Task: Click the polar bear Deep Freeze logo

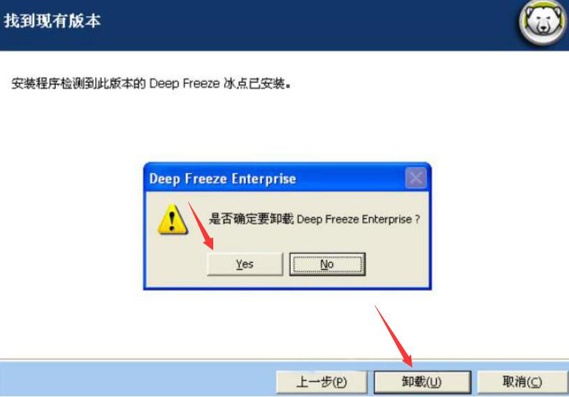Action: (x=542, y=24)
